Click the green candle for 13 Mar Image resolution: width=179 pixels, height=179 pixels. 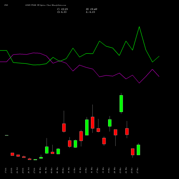(87, 127)
